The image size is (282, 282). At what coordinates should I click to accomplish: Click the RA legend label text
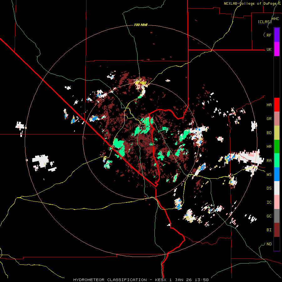coord(269,160)
